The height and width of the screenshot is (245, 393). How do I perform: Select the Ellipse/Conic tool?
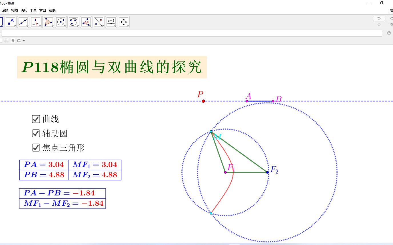point(73,22)
